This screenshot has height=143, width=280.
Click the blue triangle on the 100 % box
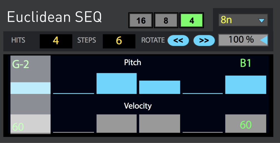coord(264,40)
